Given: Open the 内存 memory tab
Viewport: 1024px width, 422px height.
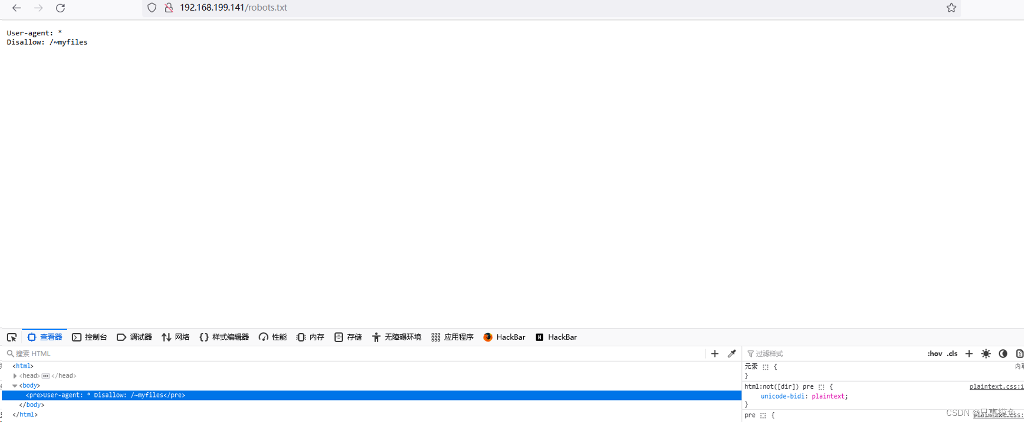Looking at the screenshot, I should pyautogui.click(x=310, y=337).
